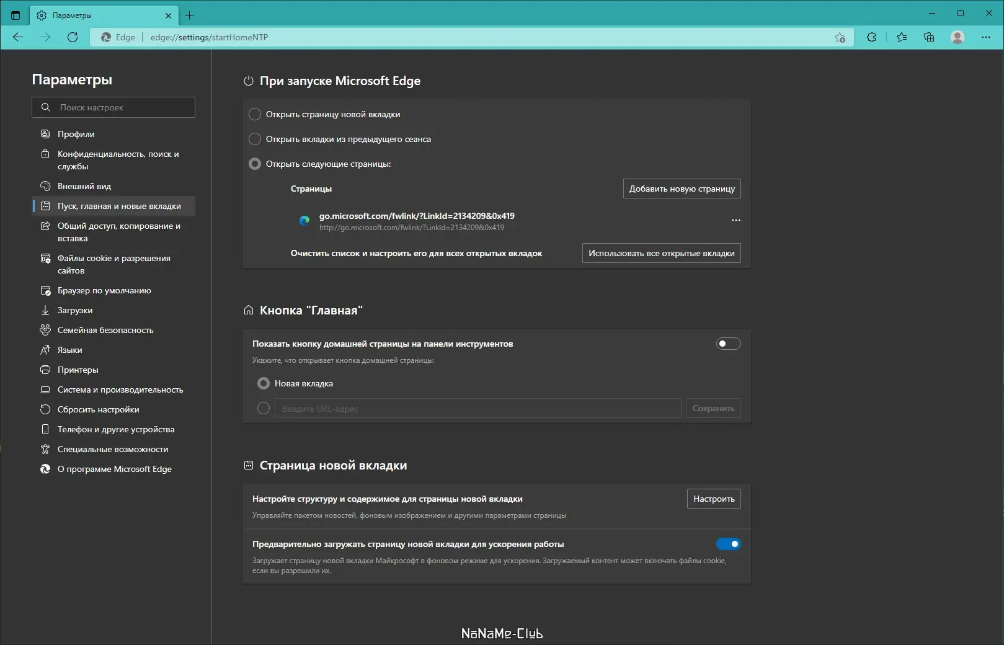Viewport: 1004px width, 645px height.
Task: Close the Параметры tab
Action: pos(168,16)
